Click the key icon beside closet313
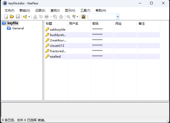This screenshot has width=170, height=123. (47, 46)
